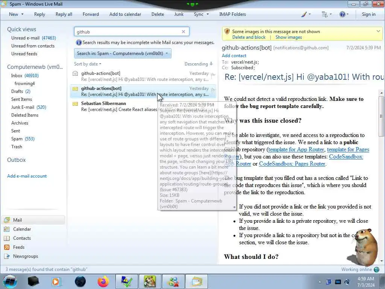
Task: Open the Windows Start button
Action: tap(10, 281)
